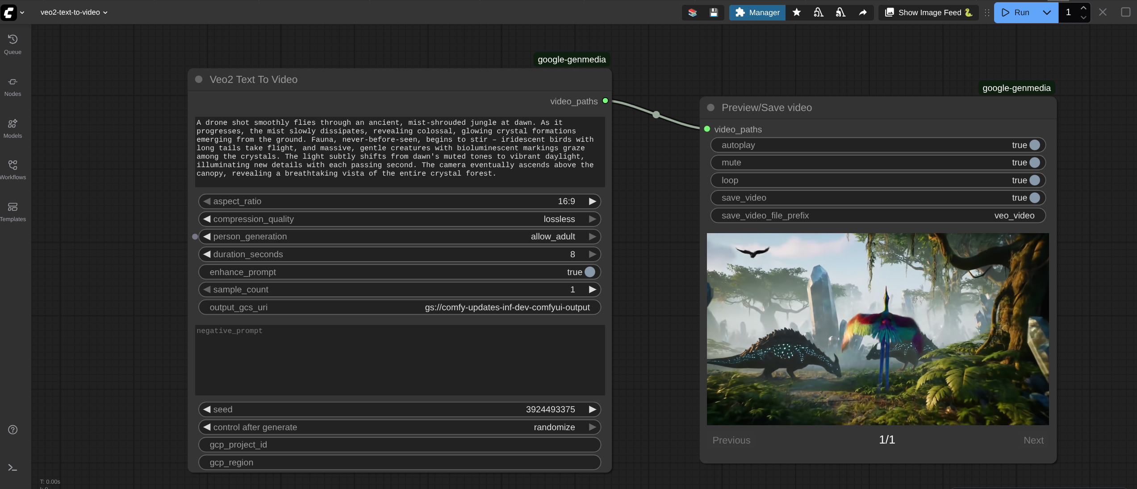Click the star favorites icon
Image resolution: width=1137 pixels, height=489 pixels.
796,12
